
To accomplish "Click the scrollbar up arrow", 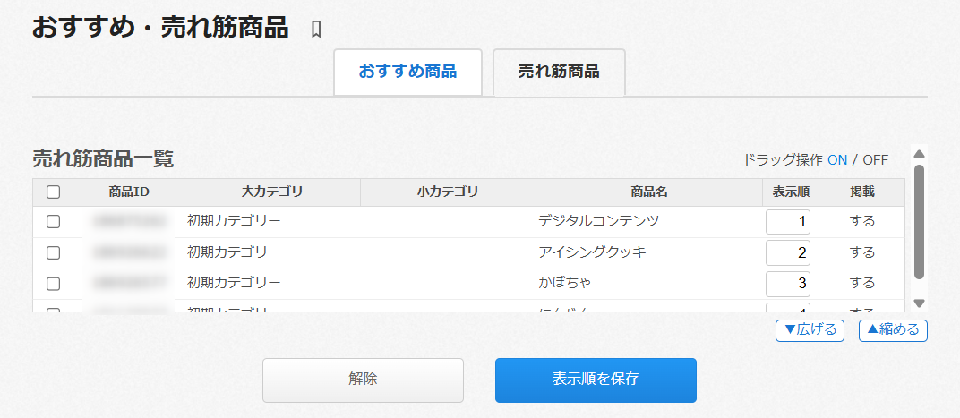I will 919,154.
